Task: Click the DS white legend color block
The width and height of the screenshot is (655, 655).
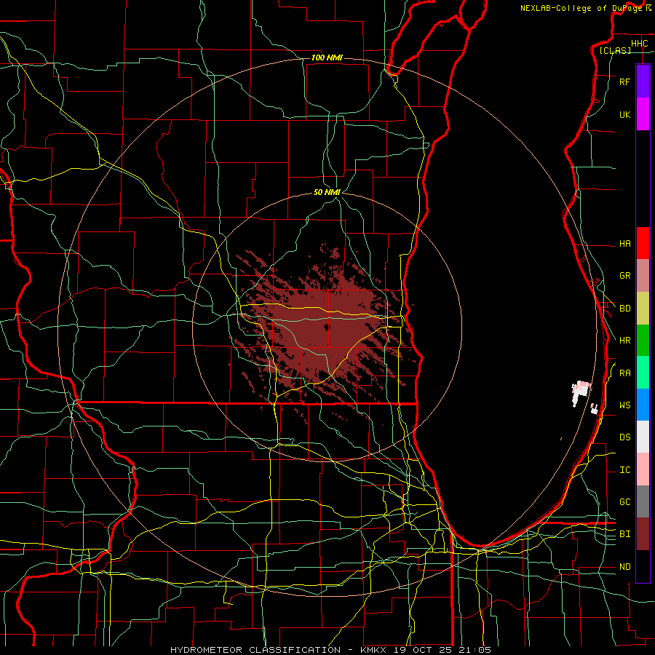Action: pos(643,437)
